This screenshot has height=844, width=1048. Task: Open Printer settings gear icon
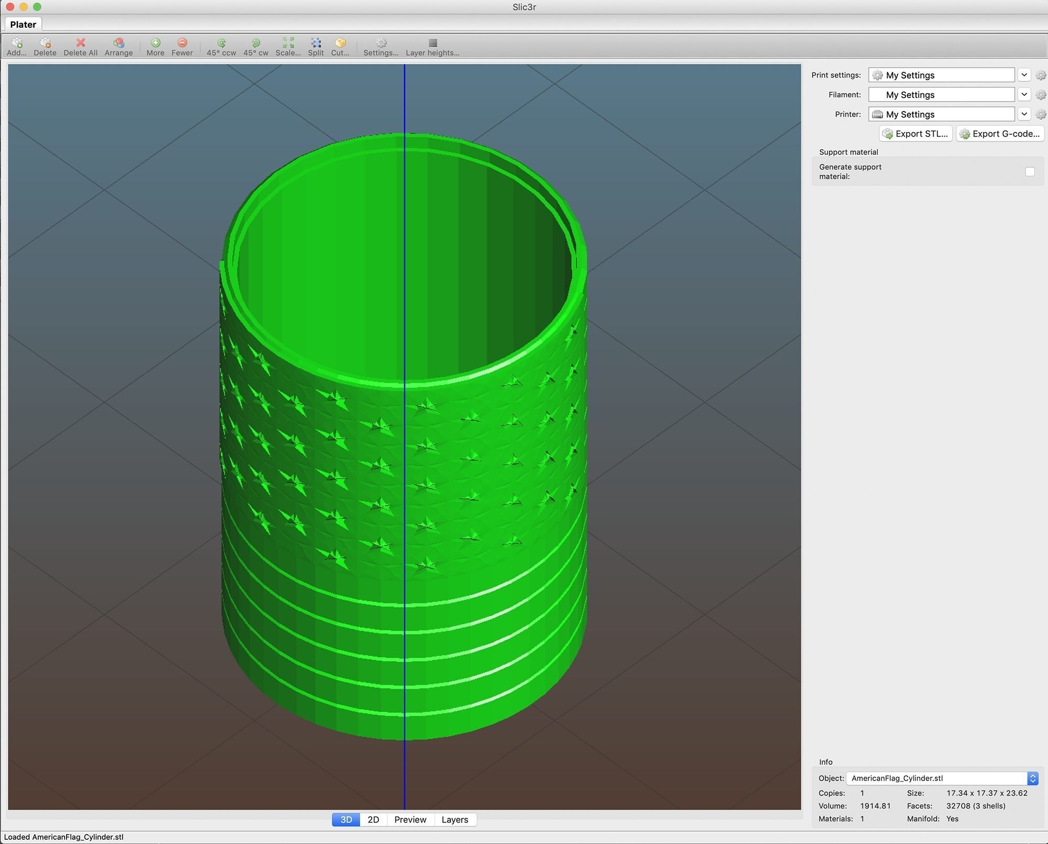coord(1041,114)
